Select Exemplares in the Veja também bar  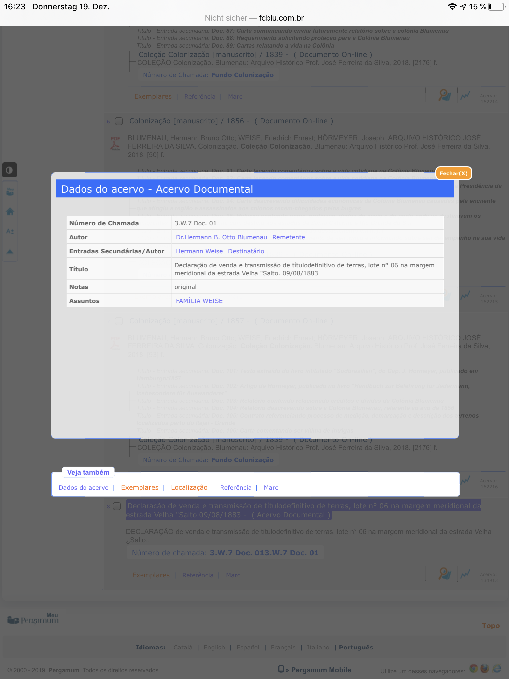click(140, 488)
